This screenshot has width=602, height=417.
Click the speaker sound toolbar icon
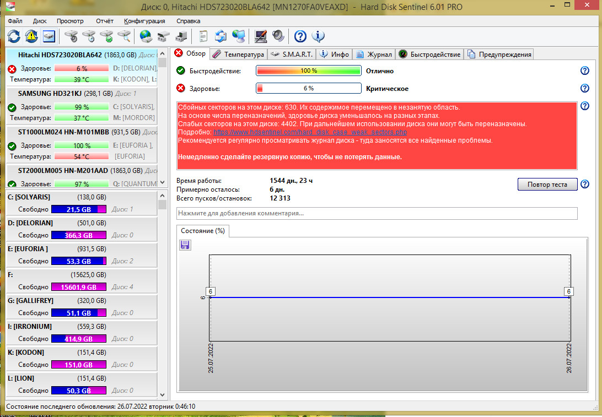click(278, 36)
